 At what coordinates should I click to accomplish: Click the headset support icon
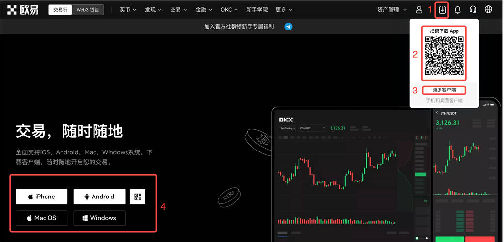click(x=472, y=10)
